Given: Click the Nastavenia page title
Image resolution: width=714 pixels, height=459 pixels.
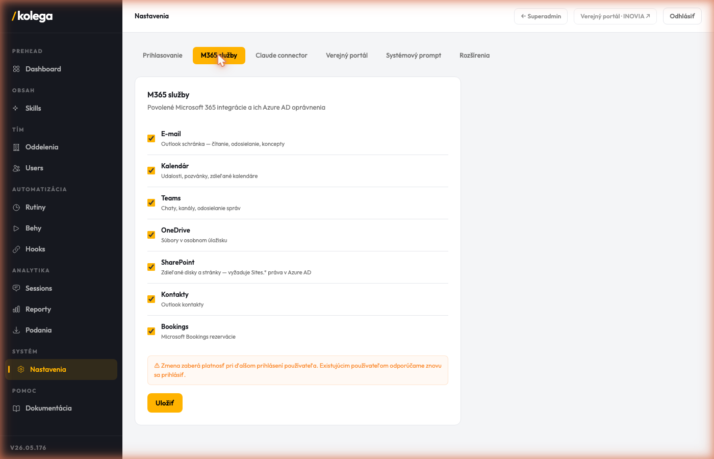Looking at the screenshot, I should tap(151, 16).
